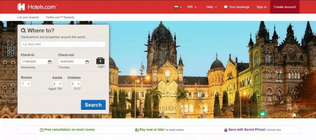Click Save with Secret Prices! text

coord(247,130)
